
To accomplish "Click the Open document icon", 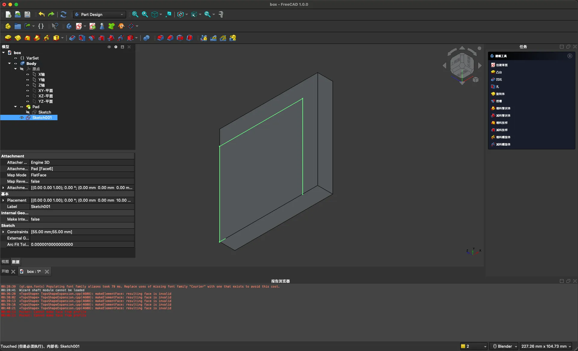I will tap(18, 14).
